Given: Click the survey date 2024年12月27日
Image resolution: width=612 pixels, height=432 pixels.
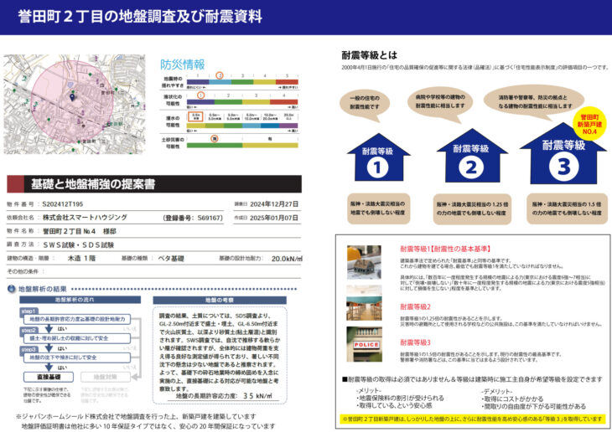Looking at the screenshot, I should (x=274, y=204).
